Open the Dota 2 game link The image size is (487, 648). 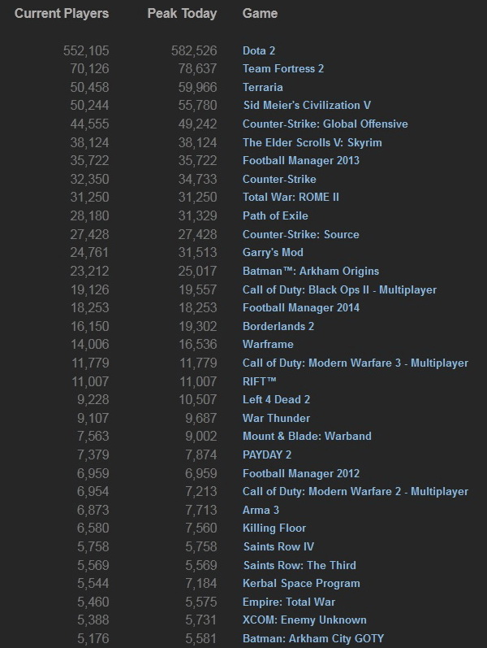point(259,50)
